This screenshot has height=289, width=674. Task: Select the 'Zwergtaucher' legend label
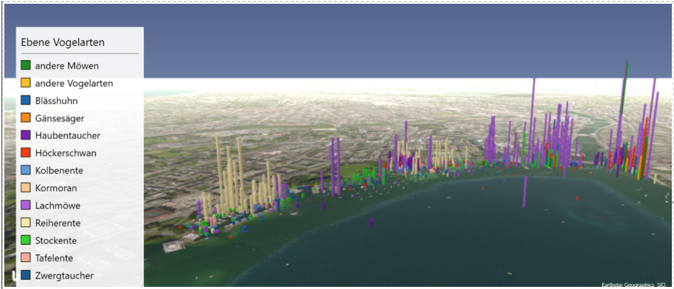(64, 276)
